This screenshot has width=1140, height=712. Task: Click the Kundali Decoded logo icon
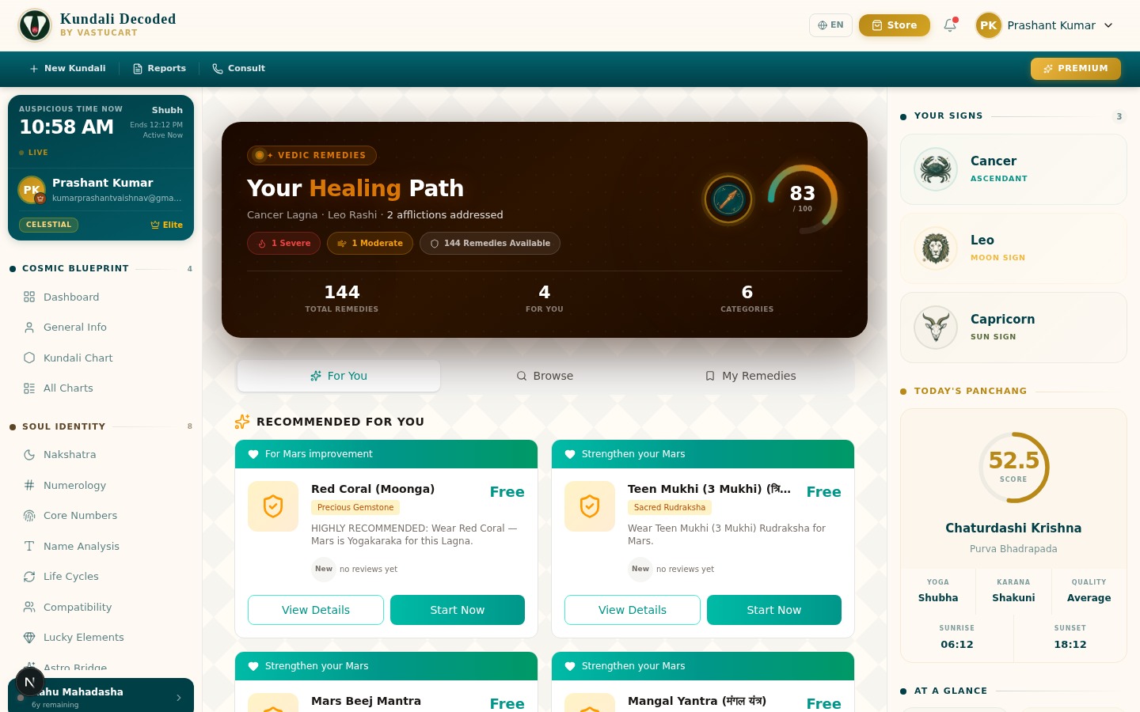click(x=35, y=25)
